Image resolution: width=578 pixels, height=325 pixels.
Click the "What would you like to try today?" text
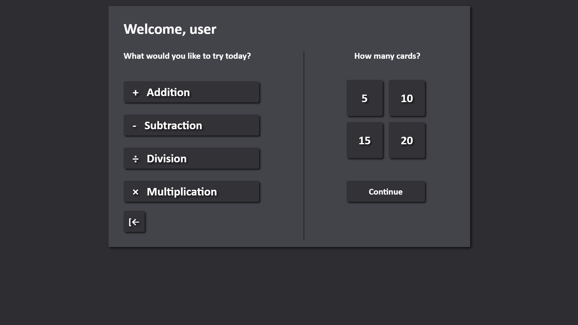point(187,56)
